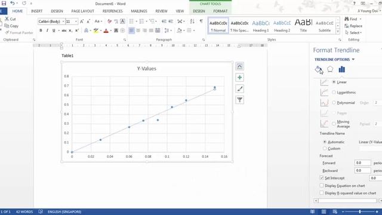
Task: Open Chart Elements plus button
Action: (240, 78)
